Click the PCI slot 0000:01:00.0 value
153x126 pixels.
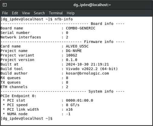pos(80,100)
